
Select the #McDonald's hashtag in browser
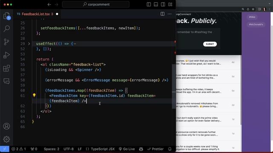(x=256, y=25)
